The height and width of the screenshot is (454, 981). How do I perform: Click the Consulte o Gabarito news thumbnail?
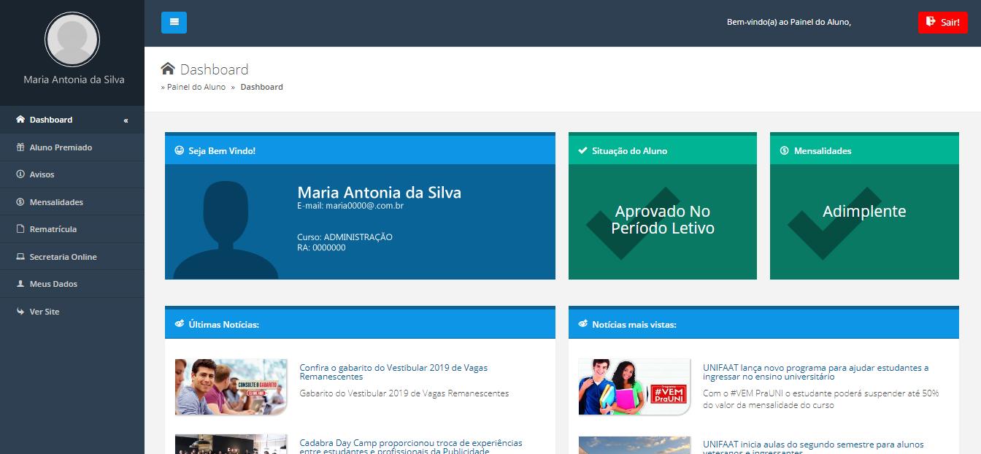pos(231,387)
